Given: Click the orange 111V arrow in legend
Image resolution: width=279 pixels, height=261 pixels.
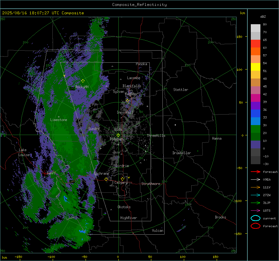Looking at the screenshot, I should point(255,187).
